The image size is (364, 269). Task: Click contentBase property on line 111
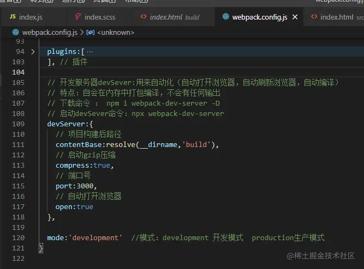coord(79,145)
